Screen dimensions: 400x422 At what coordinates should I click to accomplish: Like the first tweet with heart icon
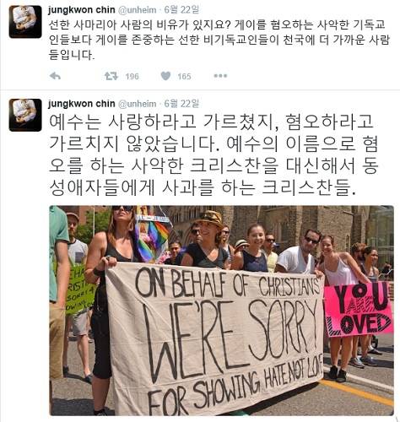click(x=165, y=76)
